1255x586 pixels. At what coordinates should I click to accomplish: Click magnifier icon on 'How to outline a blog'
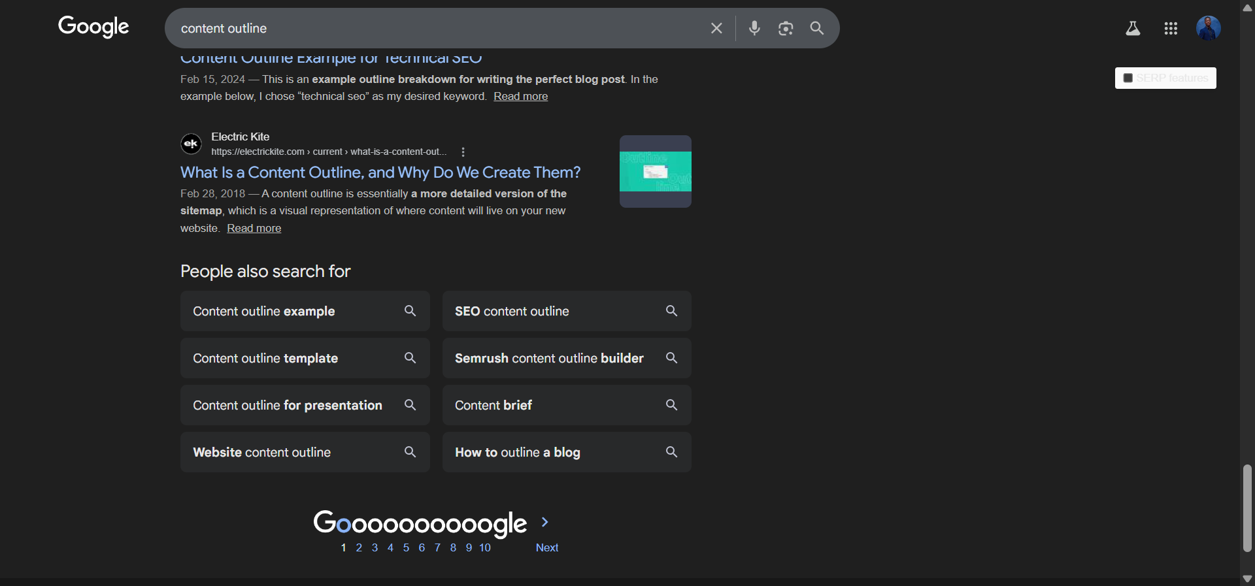tap(671, 452)
